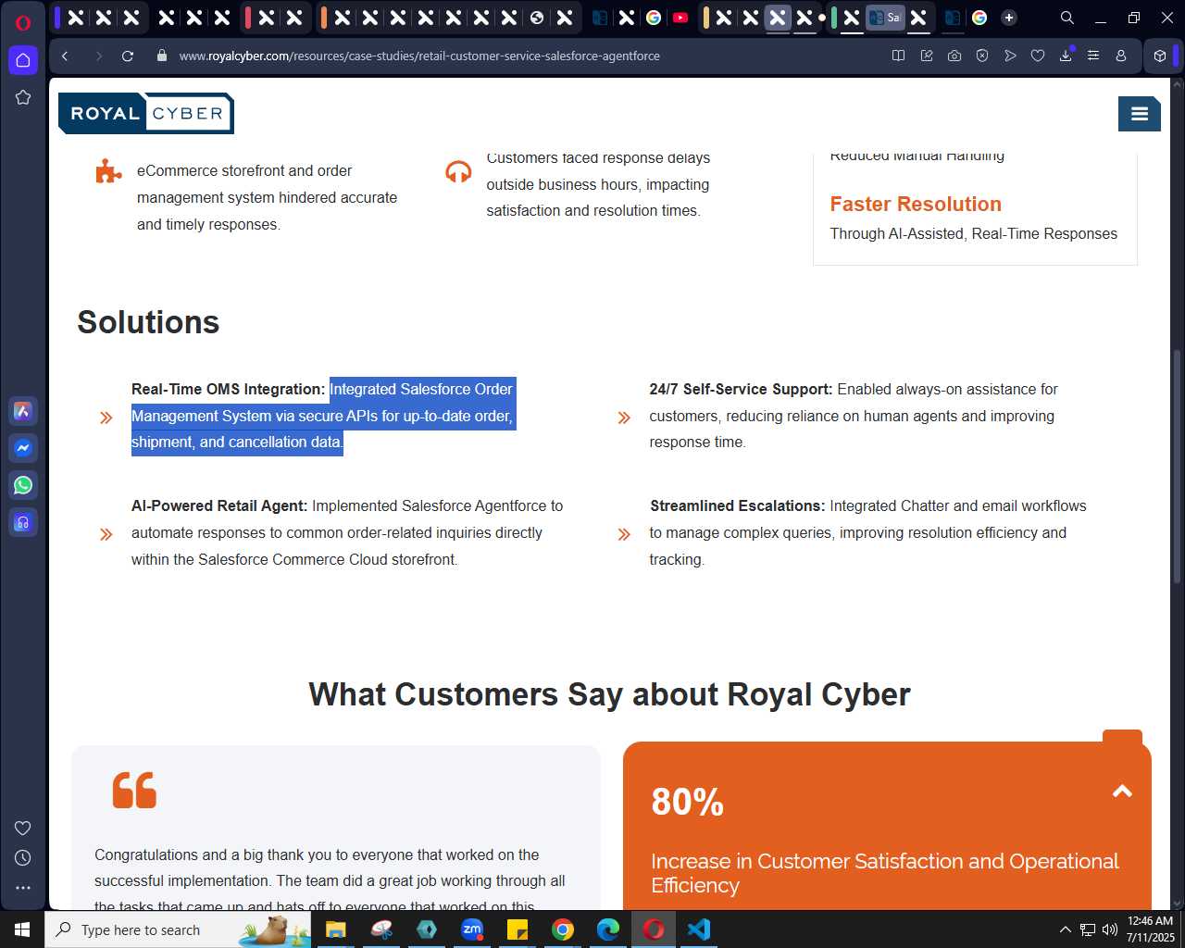Toggle reader mode book icon
The image size is (1185, 948).
click(898, 56)
